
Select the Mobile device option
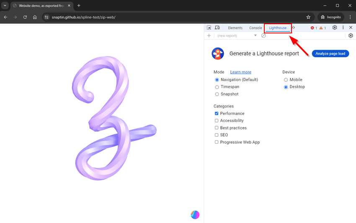(x=286, y=80)
